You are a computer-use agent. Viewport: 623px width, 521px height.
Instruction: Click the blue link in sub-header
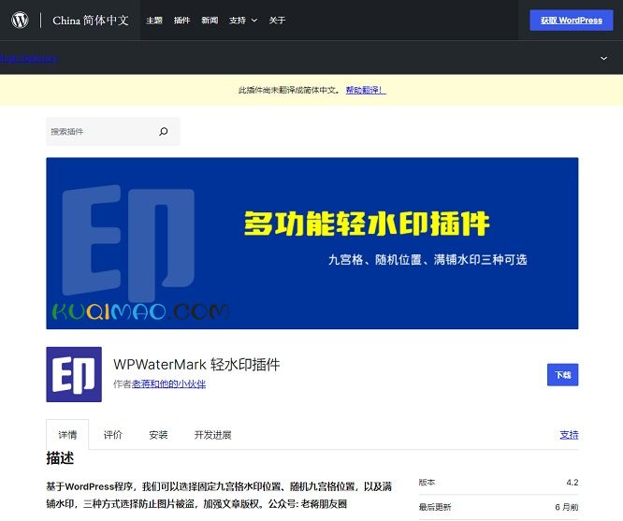(29, 58)
